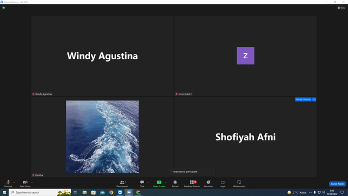Open Task View in the taskbar

76,192
